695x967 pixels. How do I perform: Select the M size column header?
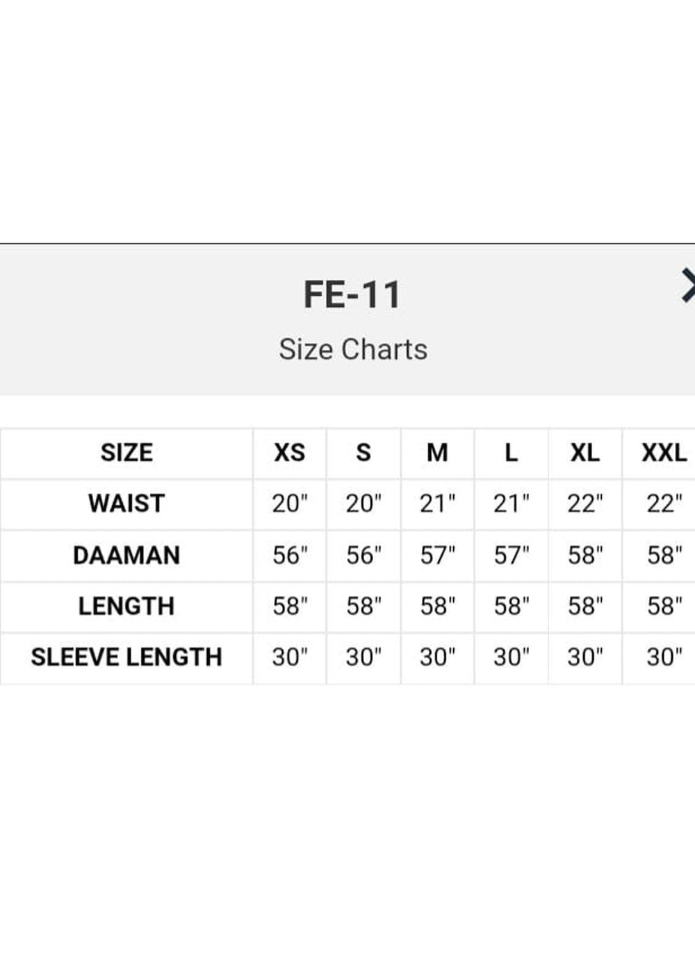(437, 453)
